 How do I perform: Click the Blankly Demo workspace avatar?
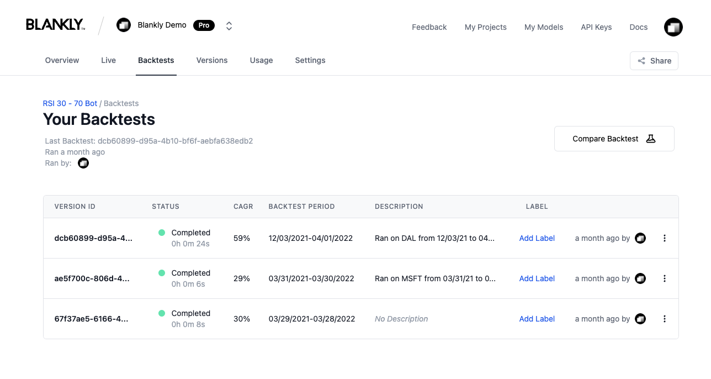pyautogui.click(x=123, y=25)
